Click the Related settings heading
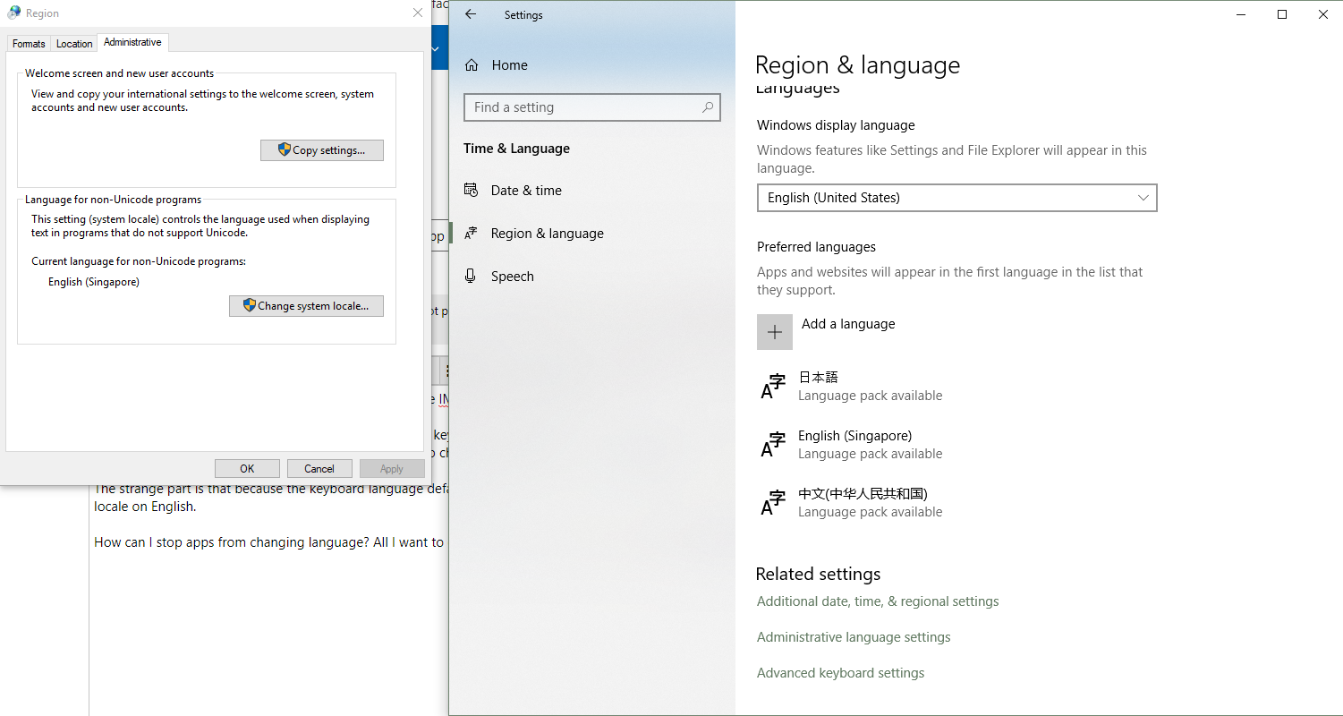This screenshot has width=1343, height=716. 818,575
